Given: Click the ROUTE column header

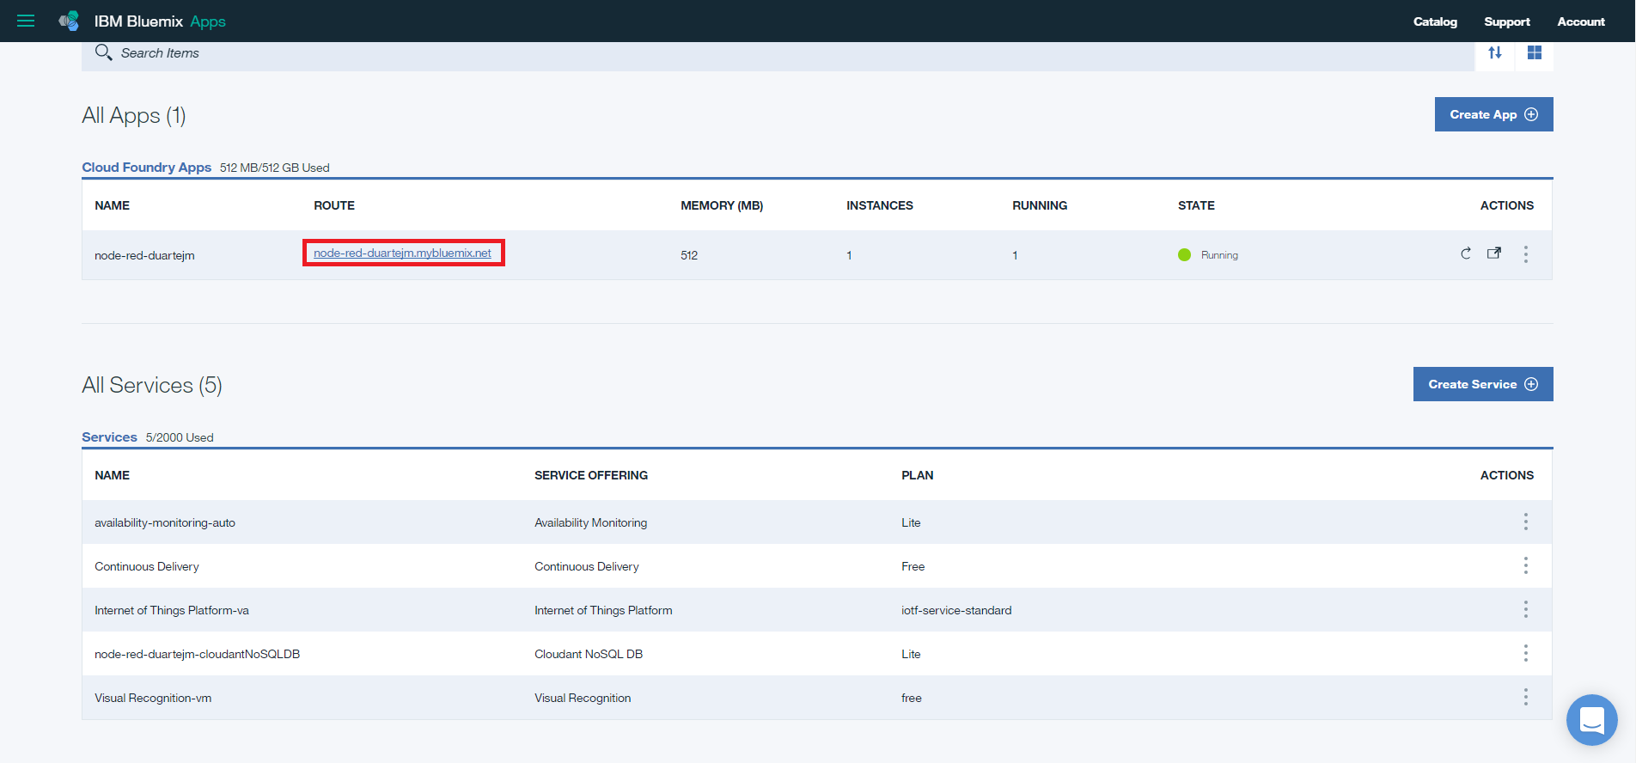Looking at the screenshot, I should 334,205.
